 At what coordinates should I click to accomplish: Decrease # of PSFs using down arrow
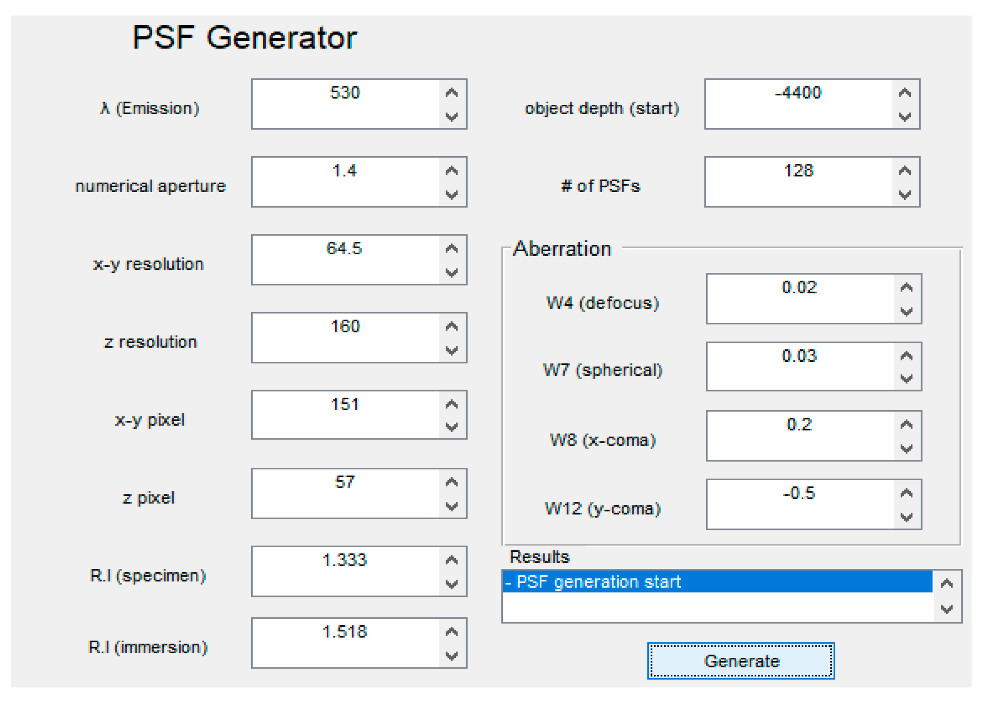(905, 195)
